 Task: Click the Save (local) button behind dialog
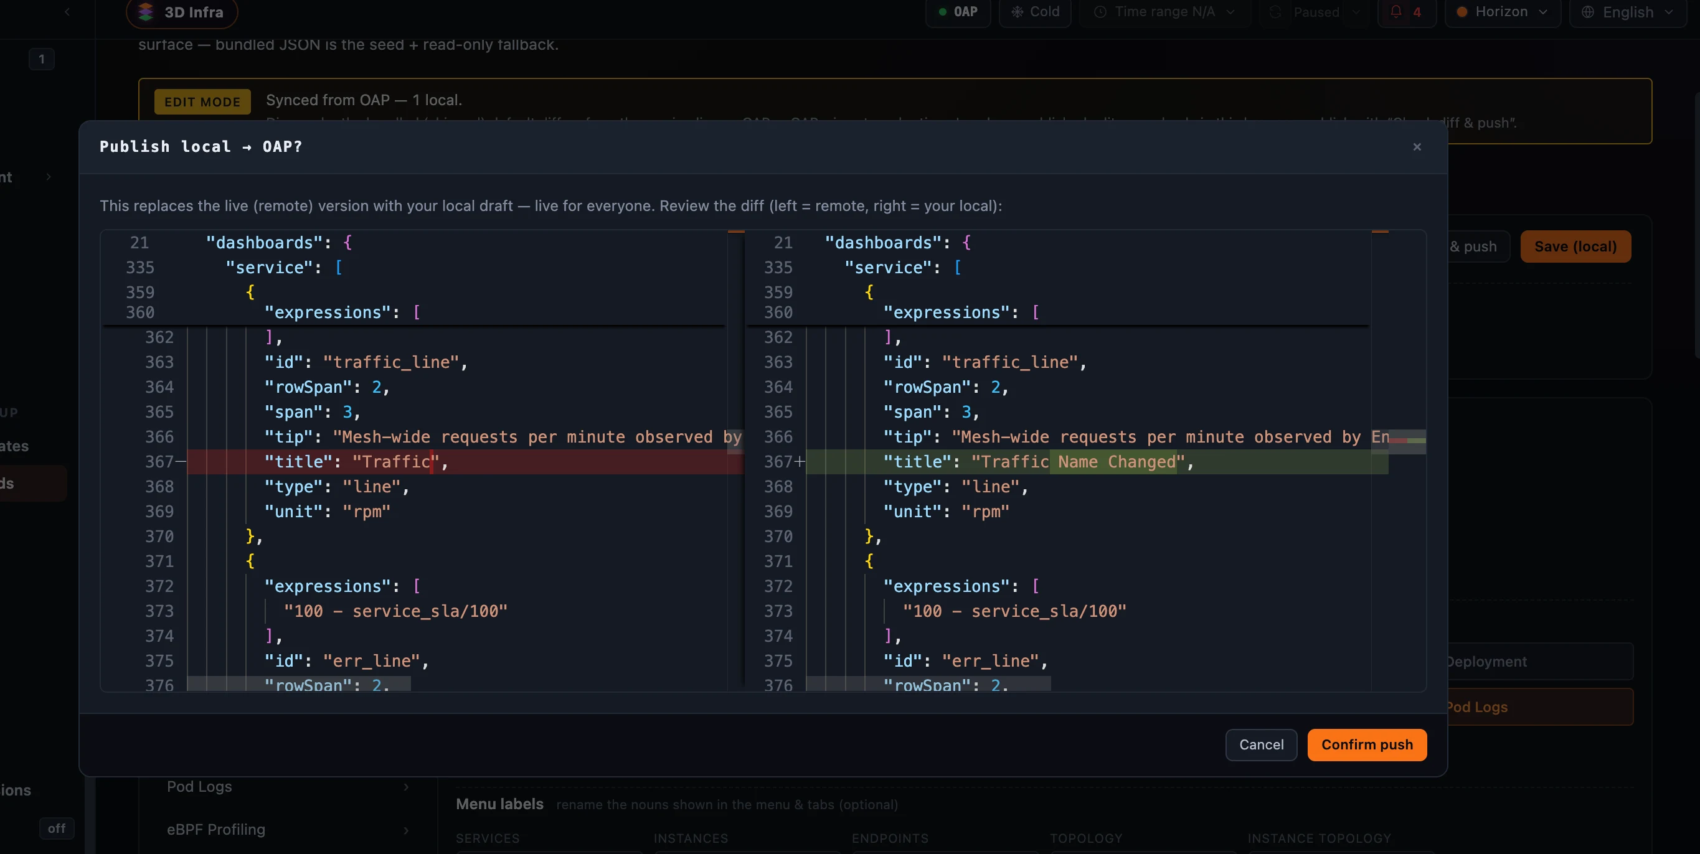click(1575, 246)
